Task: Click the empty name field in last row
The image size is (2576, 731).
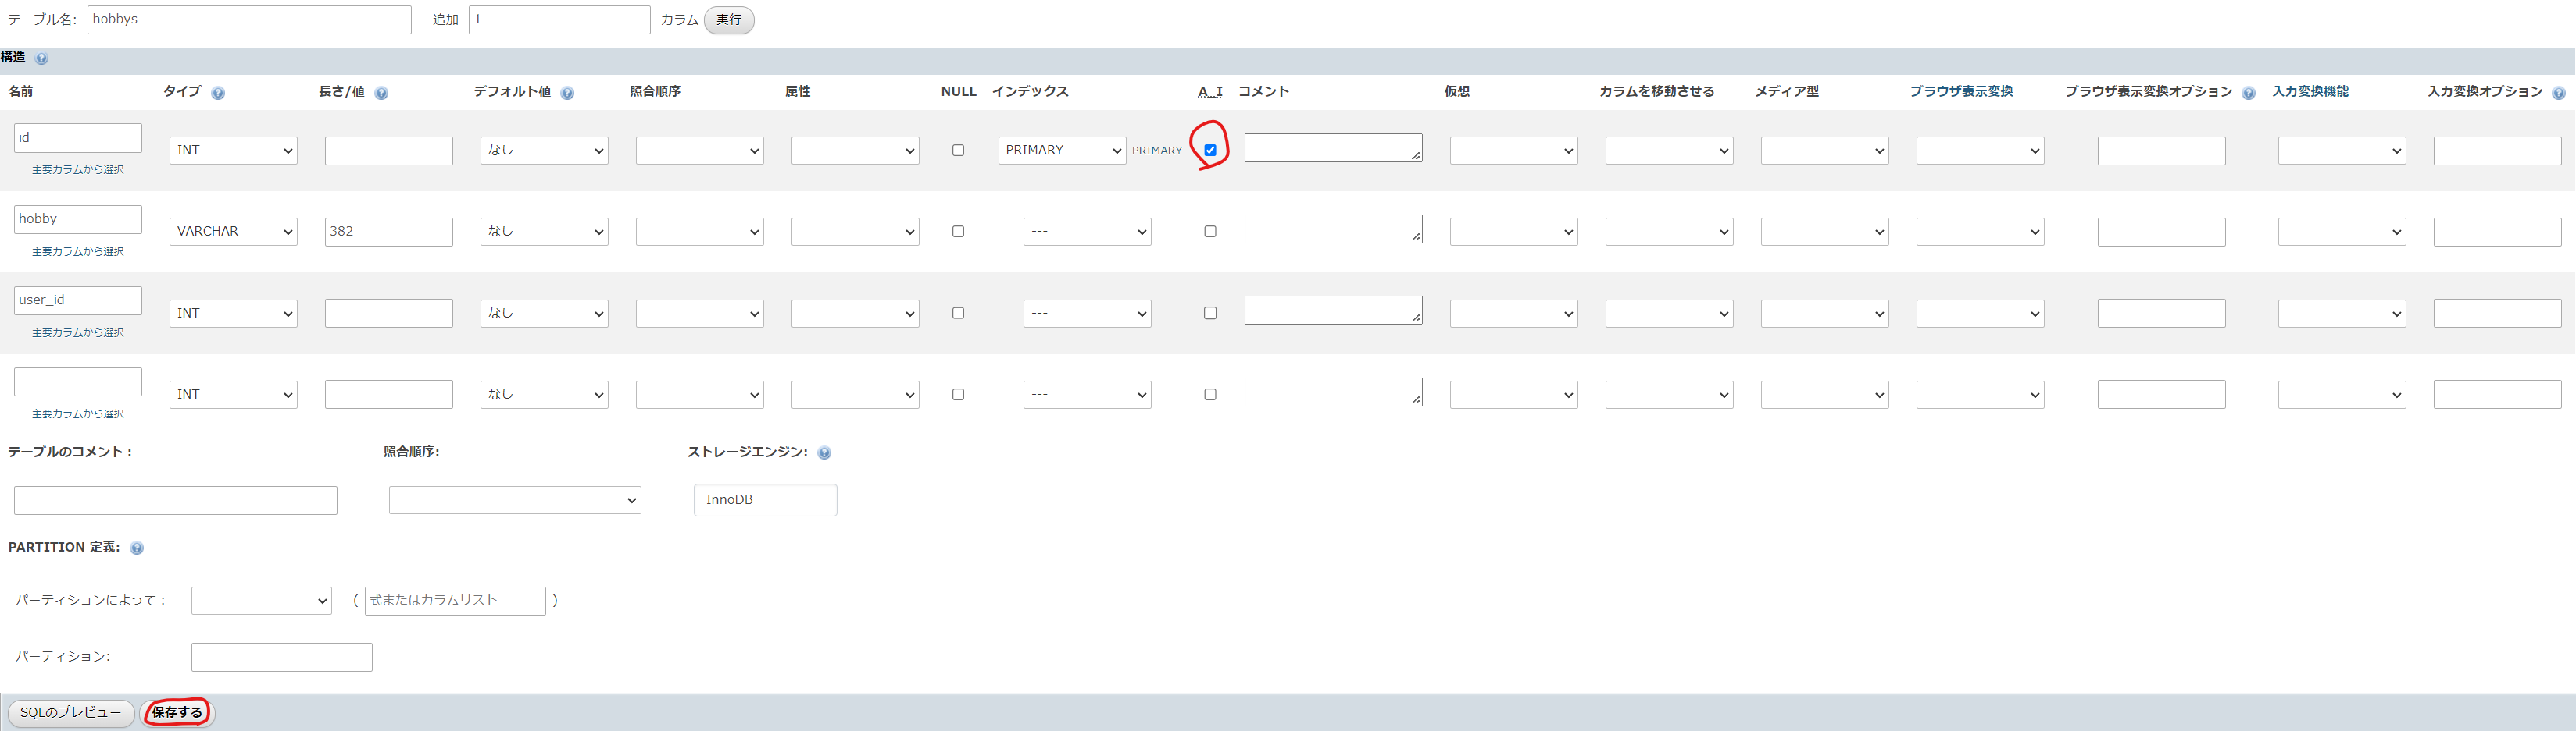Action: (x=78, y=381)
